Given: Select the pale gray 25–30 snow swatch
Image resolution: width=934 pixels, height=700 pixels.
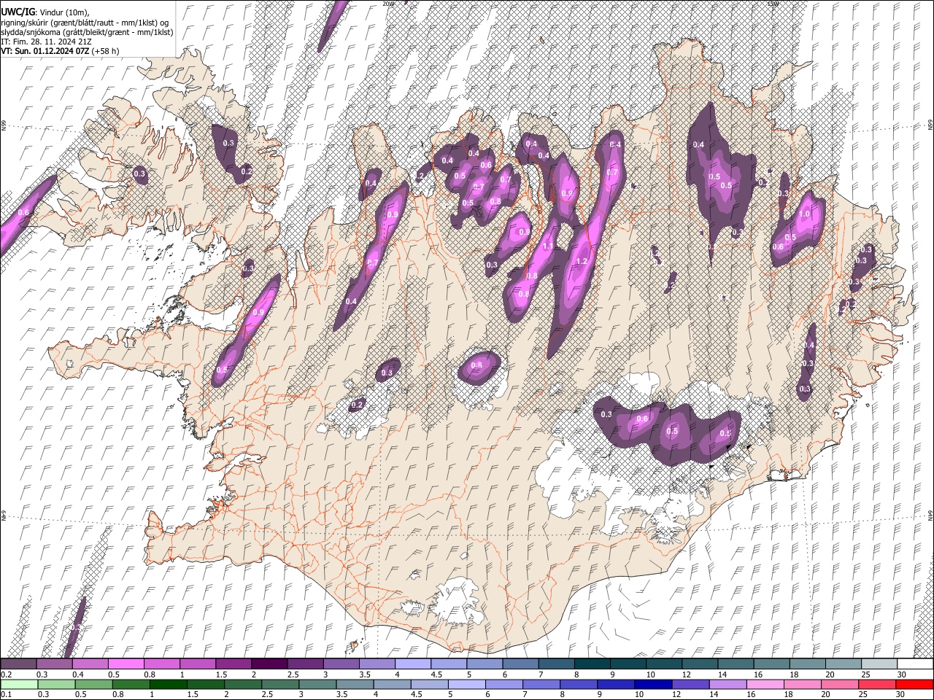Looking at the screenshot, I should [879, 664].
